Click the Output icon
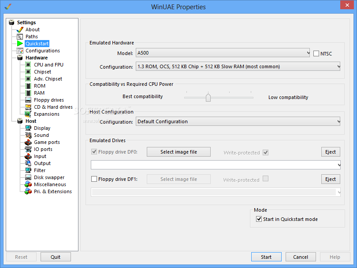This screenshot has height=268, width=357. click(28, 163)
